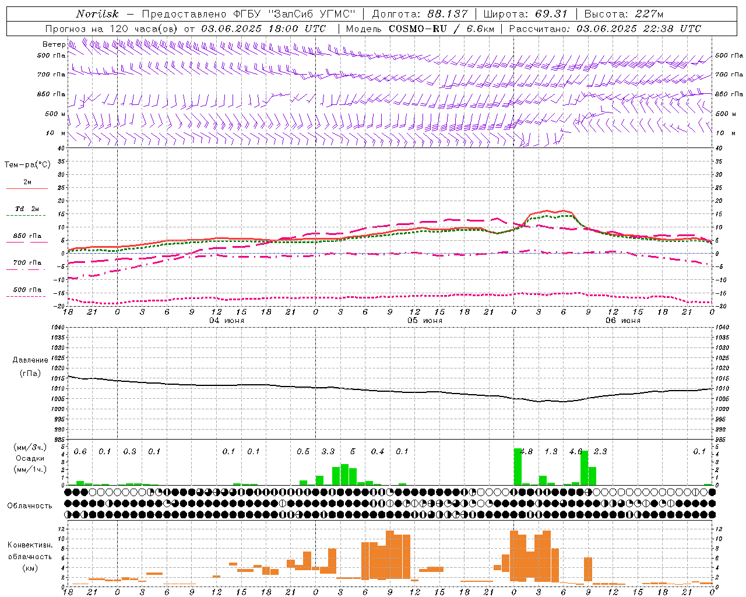This screenshot has width=746, height=597.
Task: Click the 4.8 precipitation amount
Action: 526,452
